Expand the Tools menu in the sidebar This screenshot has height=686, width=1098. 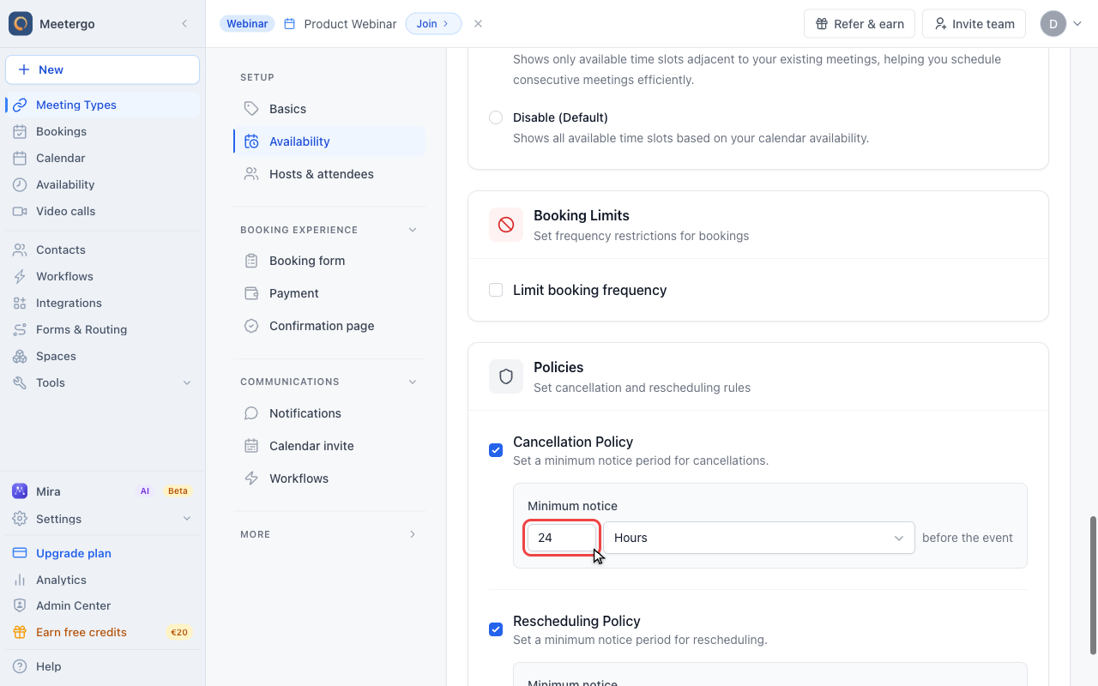click(103, 382)
